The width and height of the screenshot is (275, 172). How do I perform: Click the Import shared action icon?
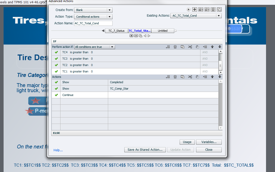[201, 9]
